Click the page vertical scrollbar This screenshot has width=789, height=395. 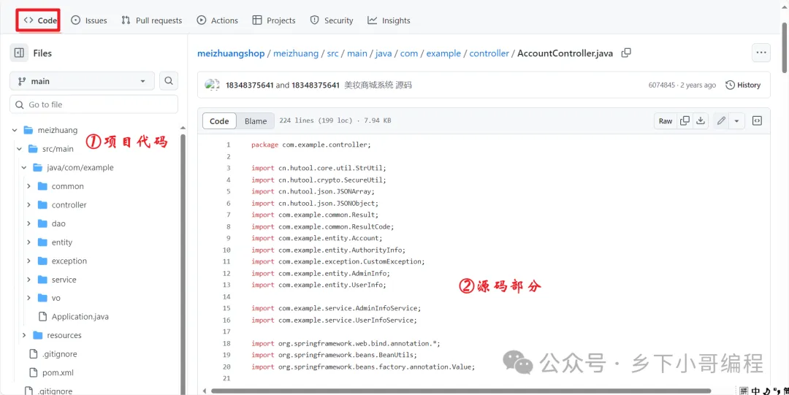pyautogui.click(x=785, y=47)
